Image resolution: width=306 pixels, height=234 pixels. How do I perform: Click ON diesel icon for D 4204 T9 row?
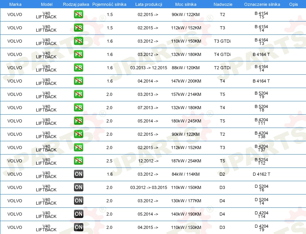pyautogui.click(x=79, y=227)
